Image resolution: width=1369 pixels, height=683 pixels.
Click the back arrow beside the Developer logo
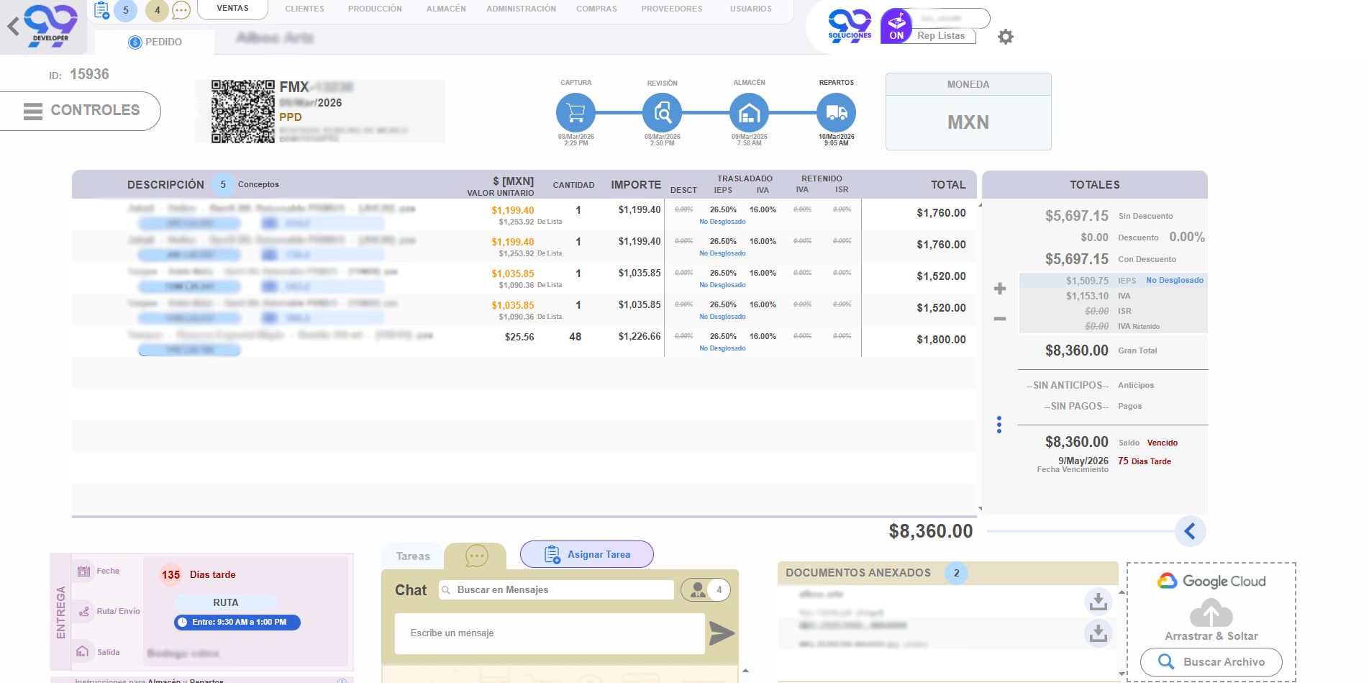13,27
